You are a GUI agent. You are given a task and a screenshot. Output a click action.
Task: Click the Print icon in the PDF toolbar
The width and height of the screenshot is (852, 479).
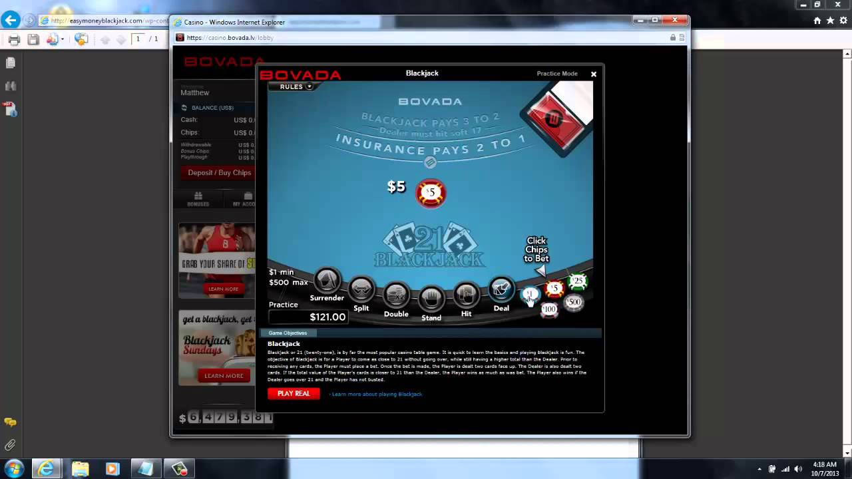click(x=14, y=40)
